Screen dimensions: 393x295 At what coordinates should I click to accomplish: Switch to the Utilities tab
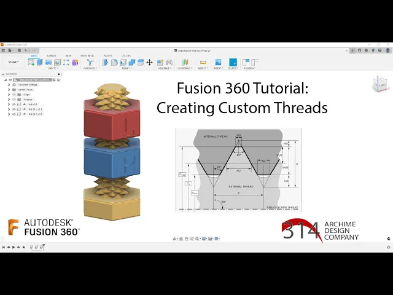126,56
